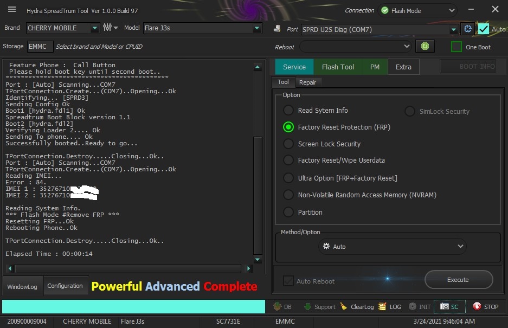The height and width of the screenshot is (328, 508).
Task: Click the date and time in status bar
Action: (444, 321)
